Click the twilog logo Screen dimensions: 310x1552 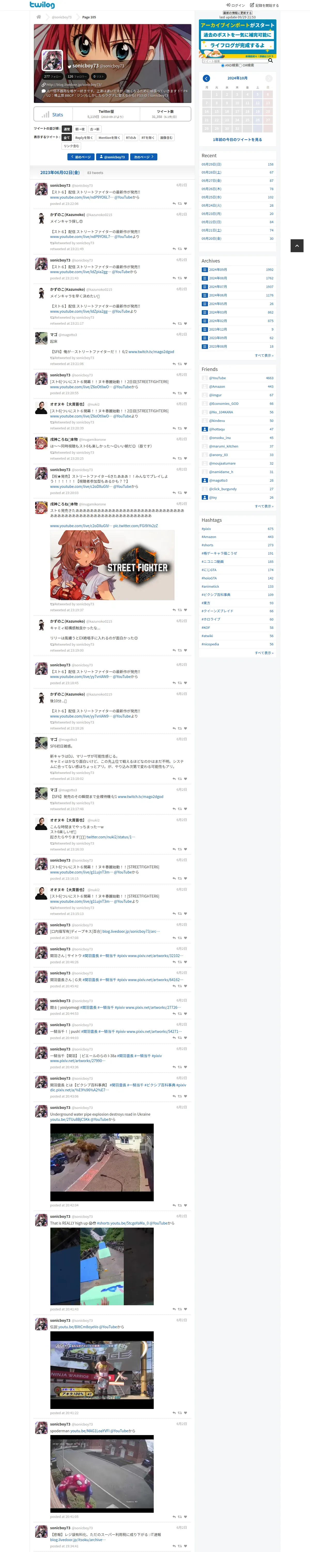pyautogui.click(x=42, y=5)
